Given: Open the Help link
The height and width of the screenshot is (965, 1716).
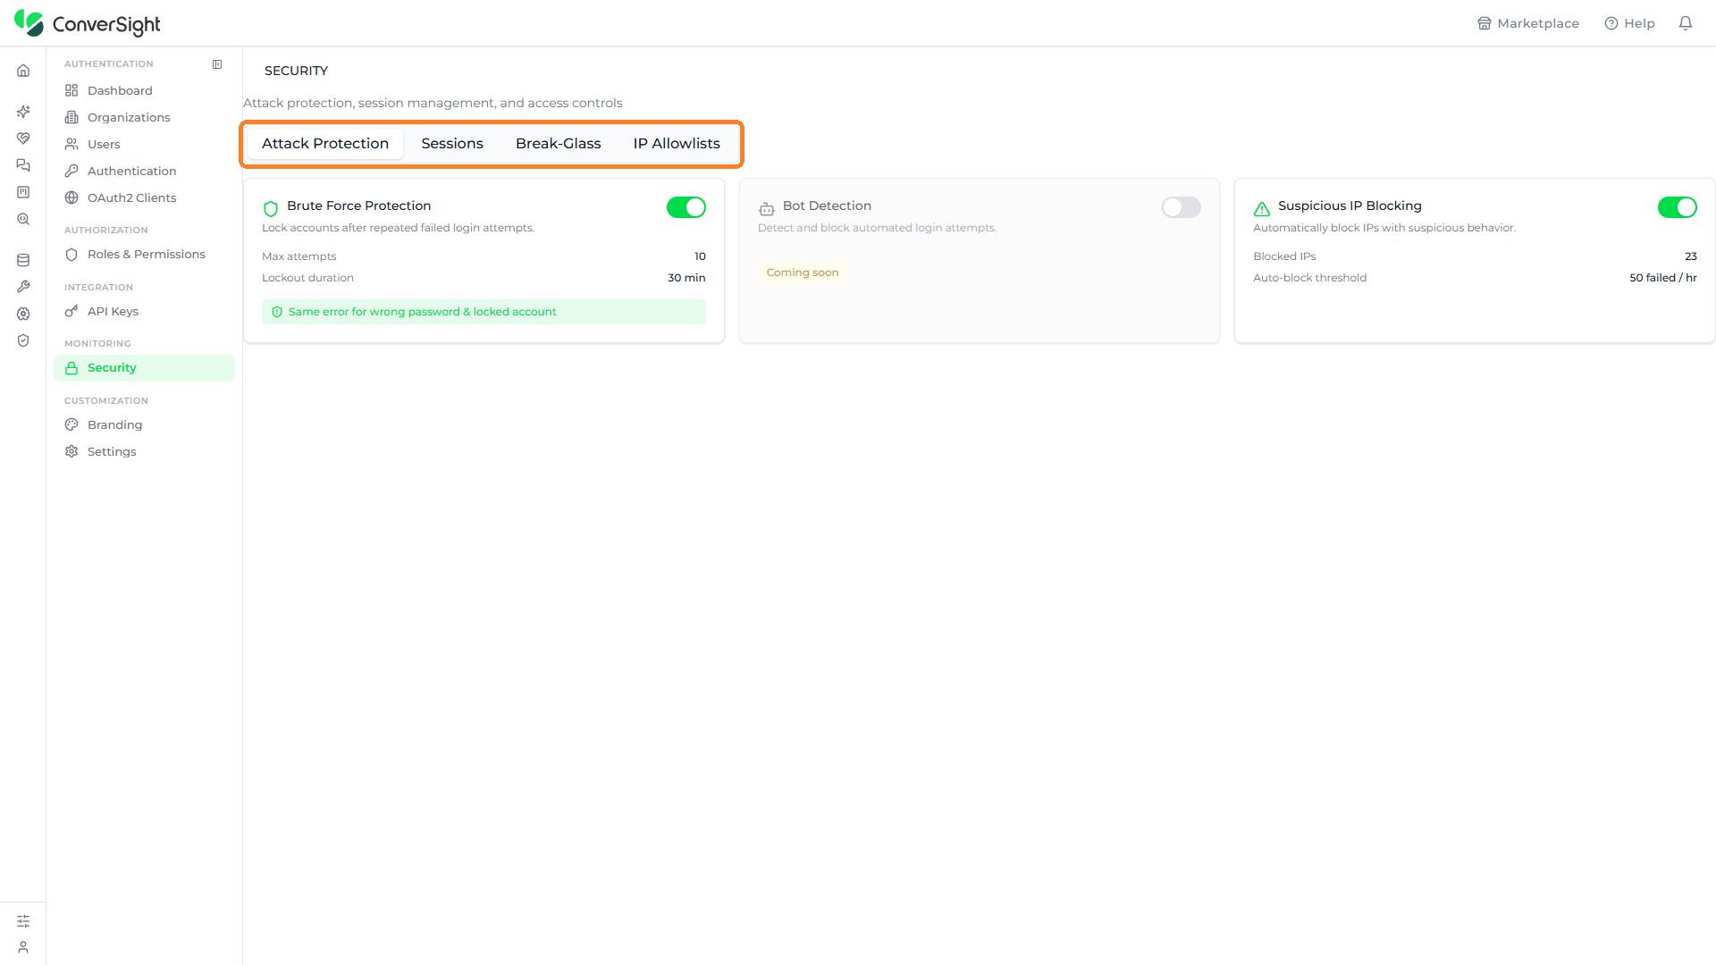Looking at the screenshot, I should point(1630,23).
